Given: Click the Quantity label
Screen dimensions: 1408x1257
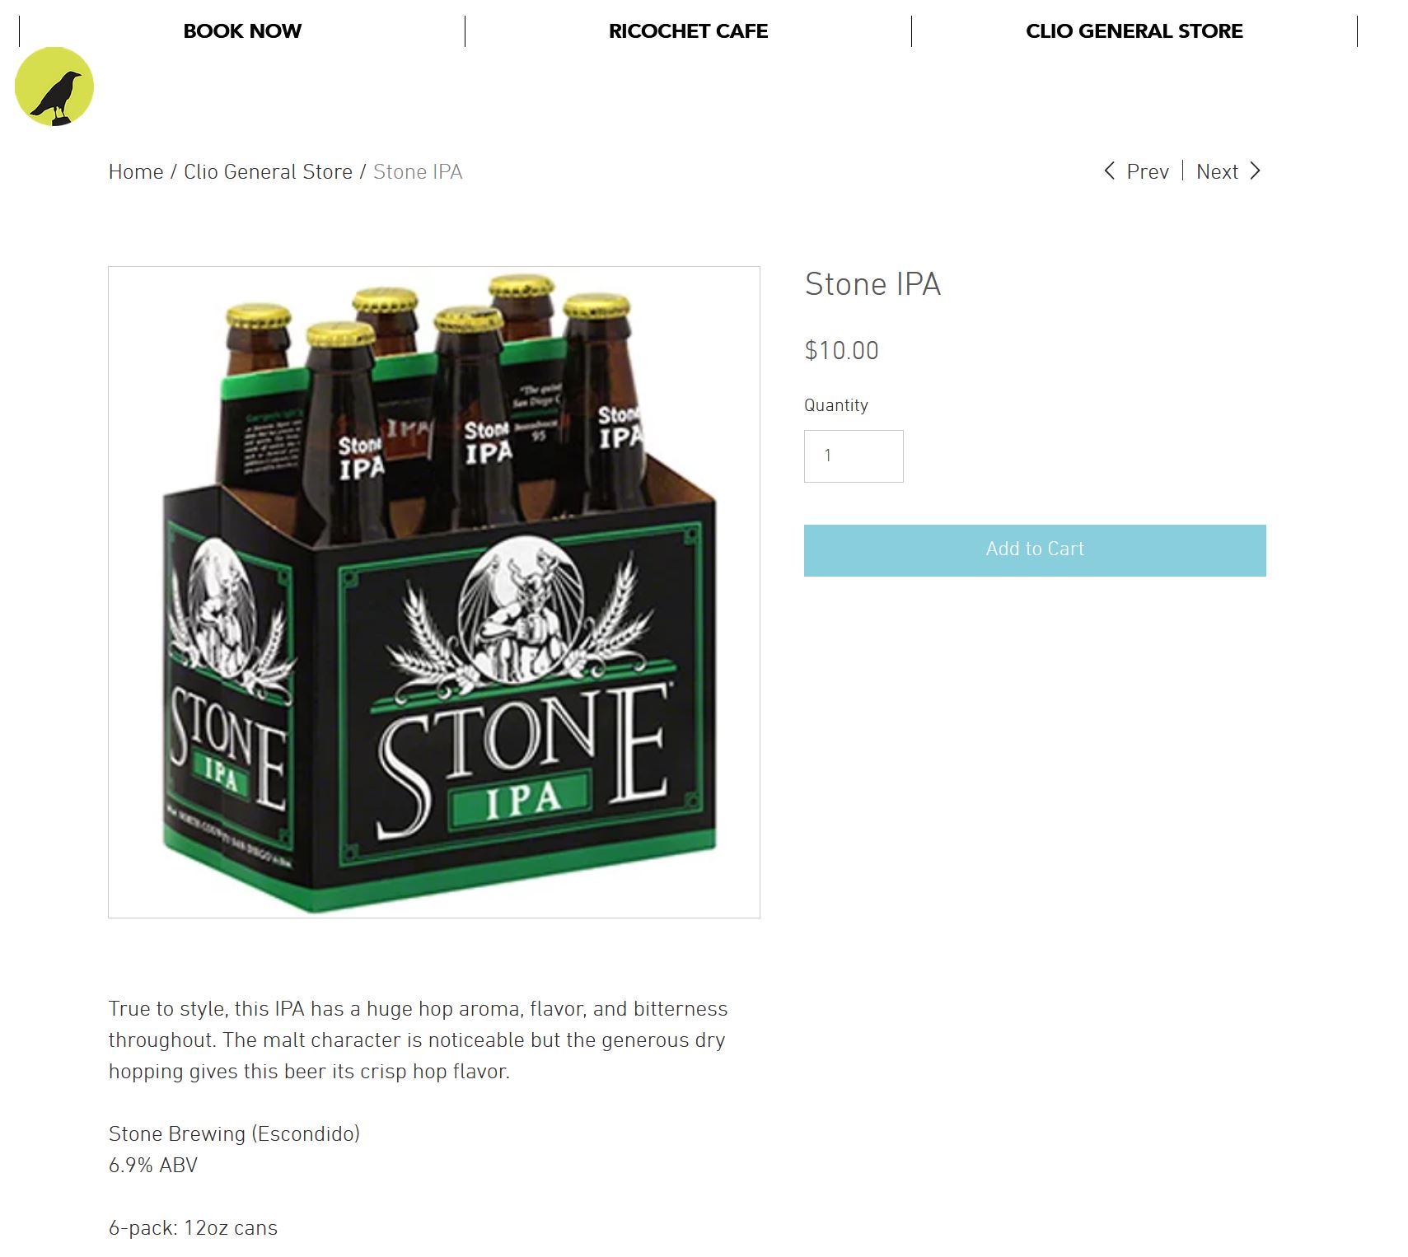Looking at the screenshot, I should (835, 405).
